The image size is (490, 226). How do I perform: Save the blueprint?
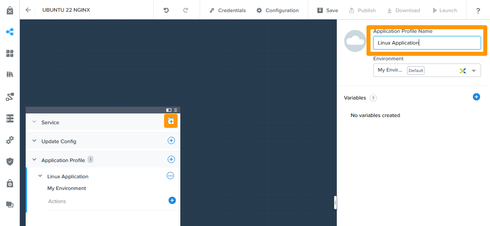pyautogui.click(x=327, y=10)
